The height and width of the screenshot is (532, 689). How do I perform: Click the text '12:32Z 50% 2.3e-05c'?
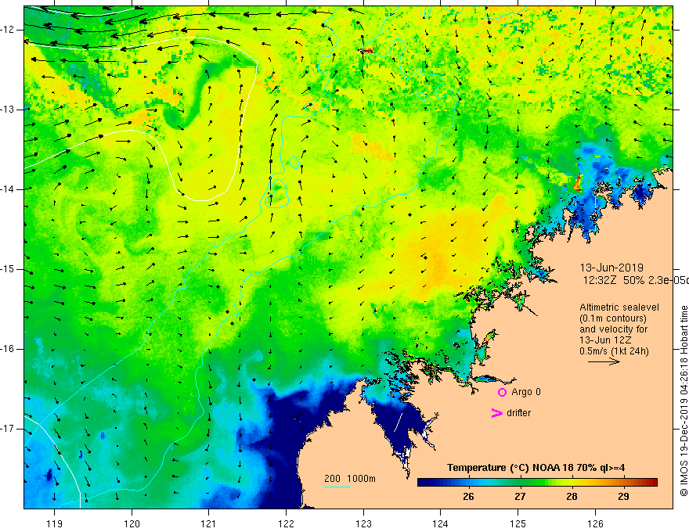point(636,280)
